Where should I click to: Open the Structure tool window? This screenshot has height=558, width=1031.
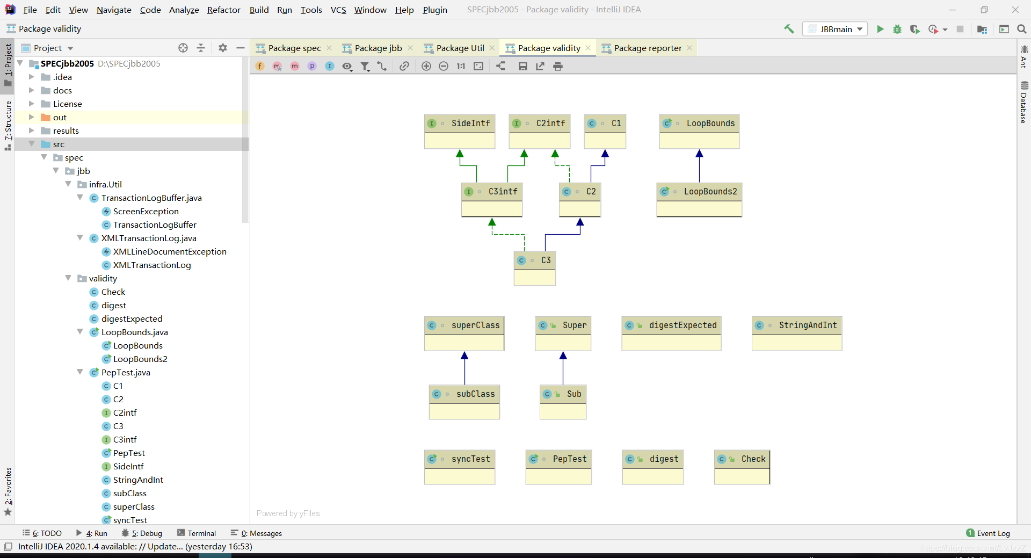click(8, 126)
